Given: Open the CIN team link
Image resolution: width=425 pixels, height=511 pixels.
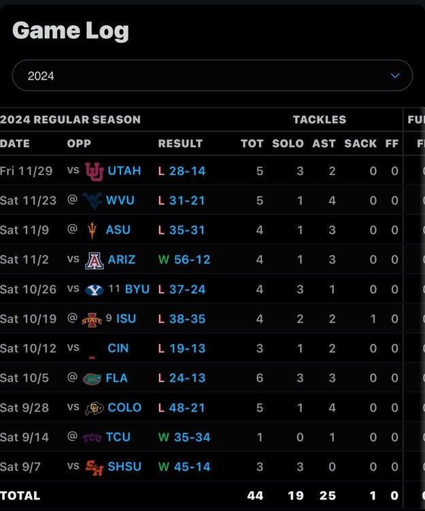Looking at the screenshot, I should click(x=118, y=348).
